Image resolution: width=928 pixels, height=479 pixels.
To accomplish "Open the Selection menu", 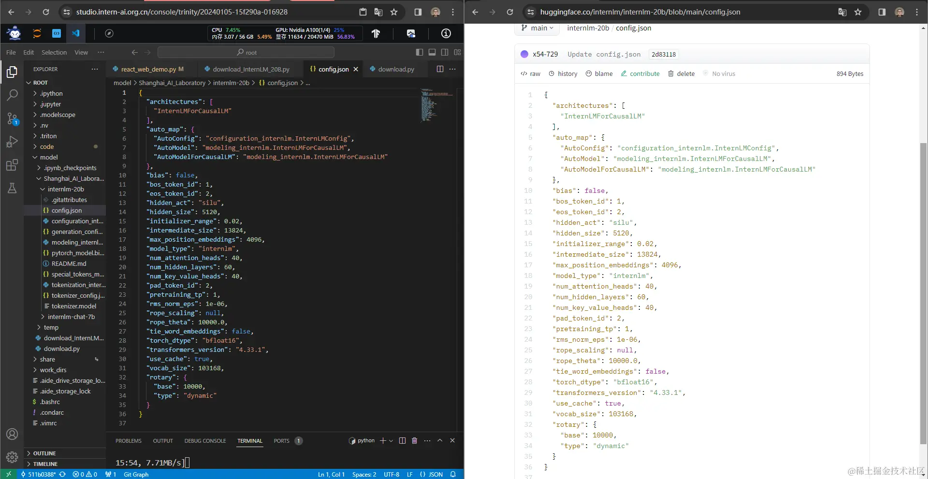I will tap(54, 52).
